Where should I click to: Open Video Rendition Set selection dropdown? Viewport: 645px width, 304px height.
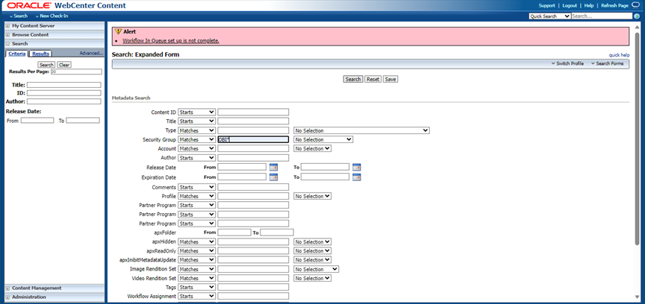pyautogui.click(x=313, y=279)
